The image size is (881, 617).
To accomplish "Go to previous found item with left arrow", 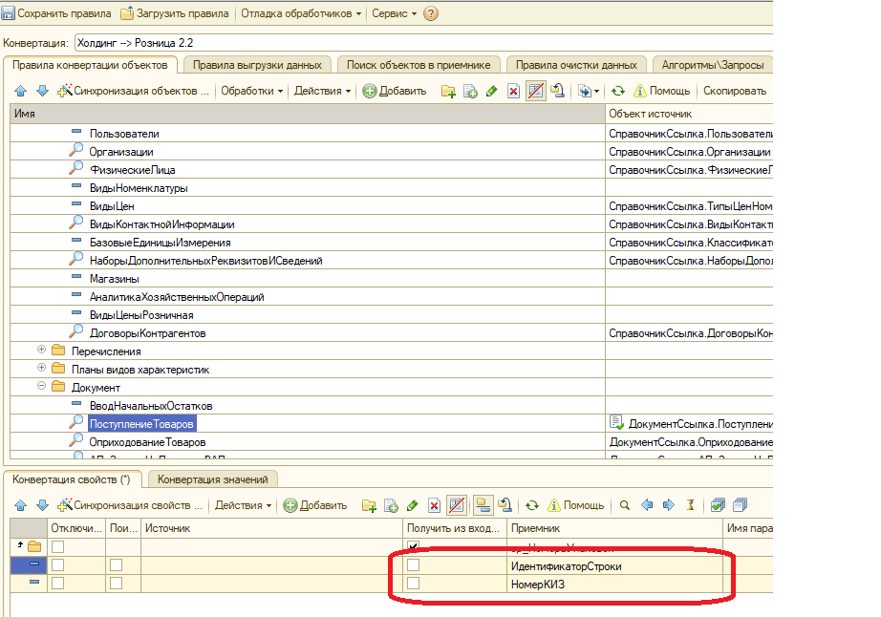I will tap(647, 505).
